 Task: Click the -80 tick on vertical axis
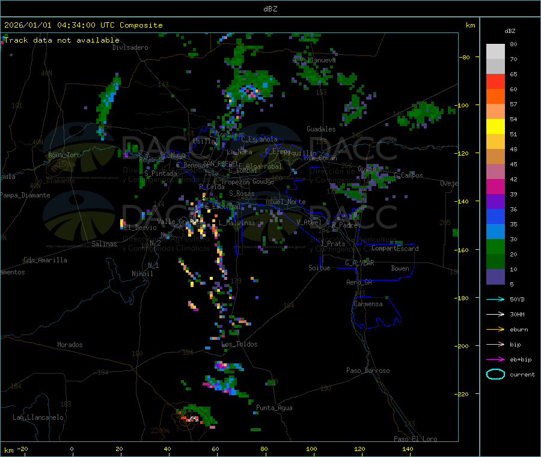(464, 57)
